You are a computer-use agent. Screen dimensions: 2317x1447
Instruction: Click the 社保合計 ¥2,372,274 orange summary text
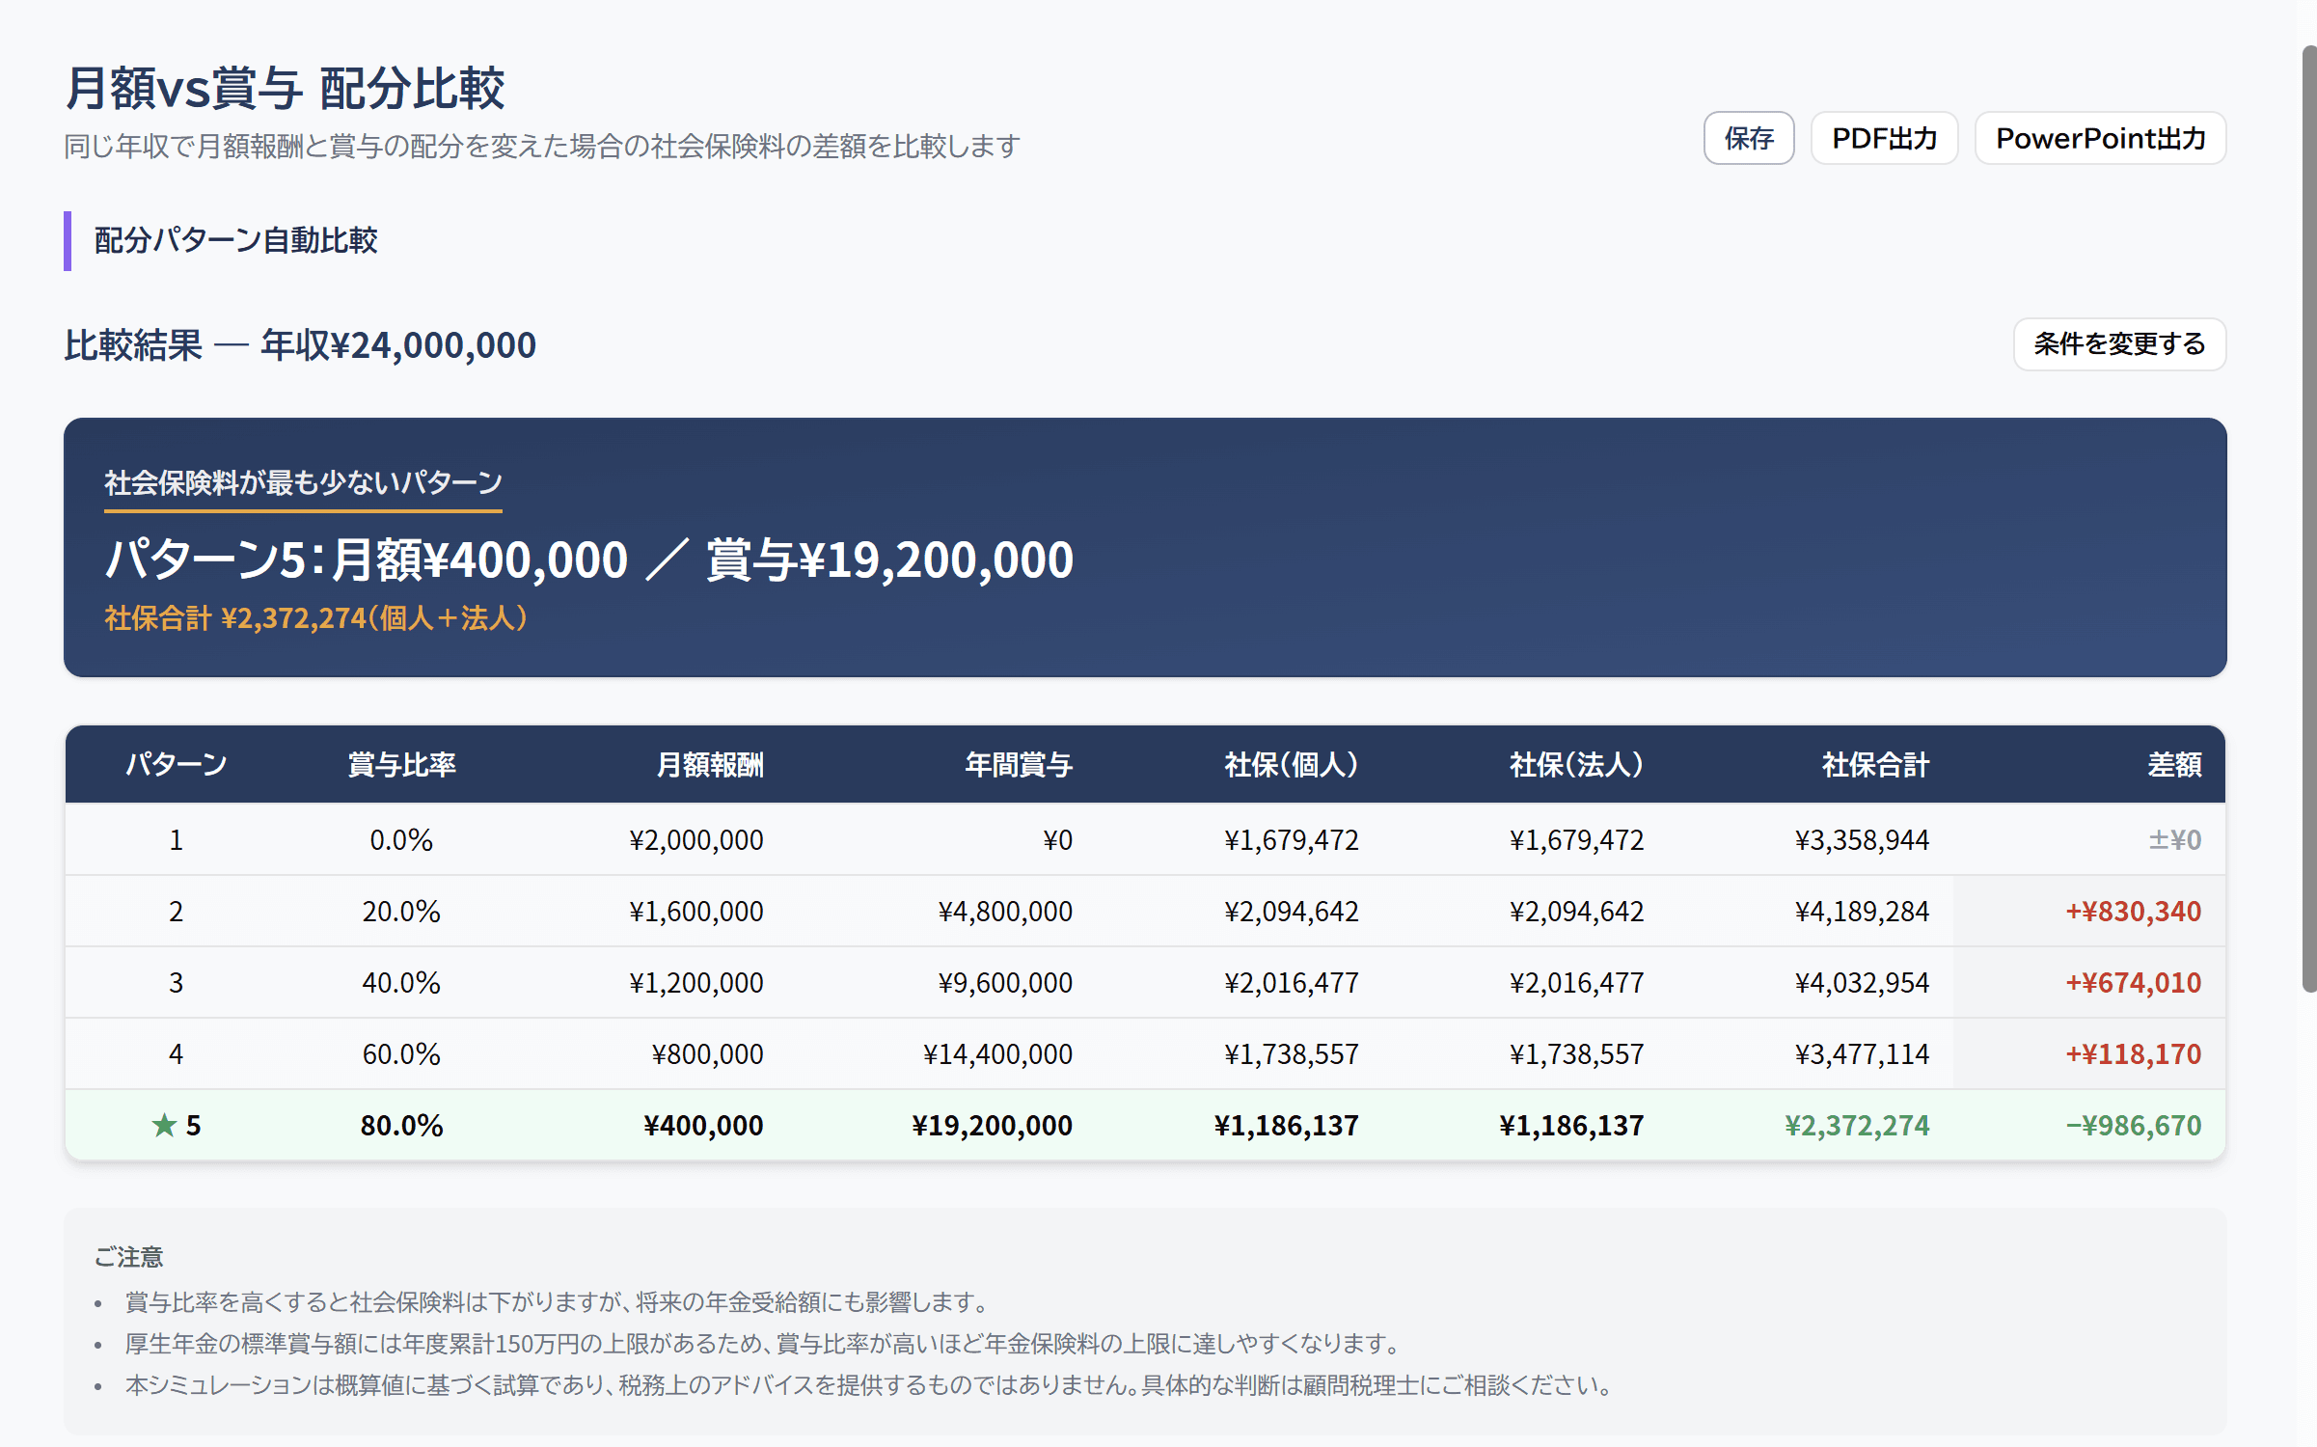(x=316, y=617)
